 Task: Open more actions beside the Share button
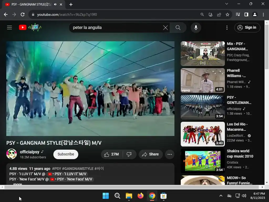170,154
